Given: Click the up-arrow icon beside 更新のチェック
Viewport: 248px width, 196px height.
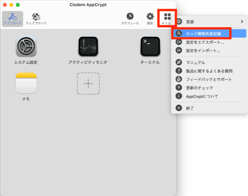Looking at the screenshot, I should tap(179, 87).
